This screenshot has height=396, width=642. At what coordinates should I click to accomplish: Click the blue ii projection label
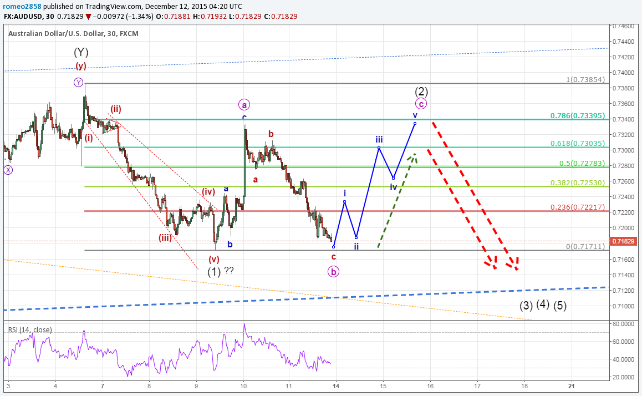pos(356,246)
